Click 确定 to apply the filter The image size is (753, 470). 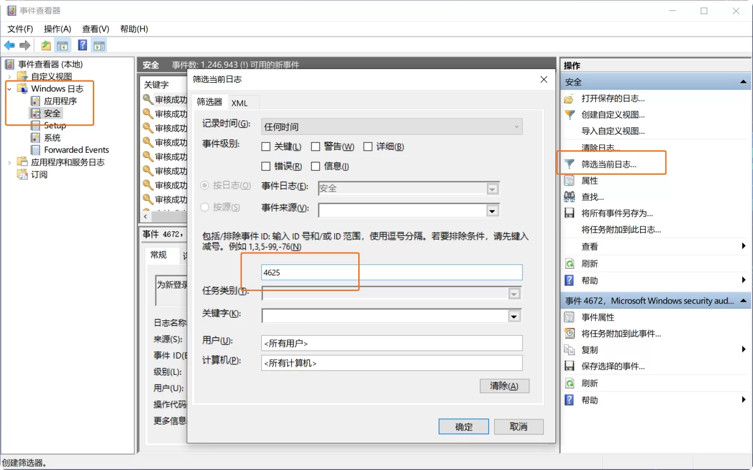pos(463,426)
